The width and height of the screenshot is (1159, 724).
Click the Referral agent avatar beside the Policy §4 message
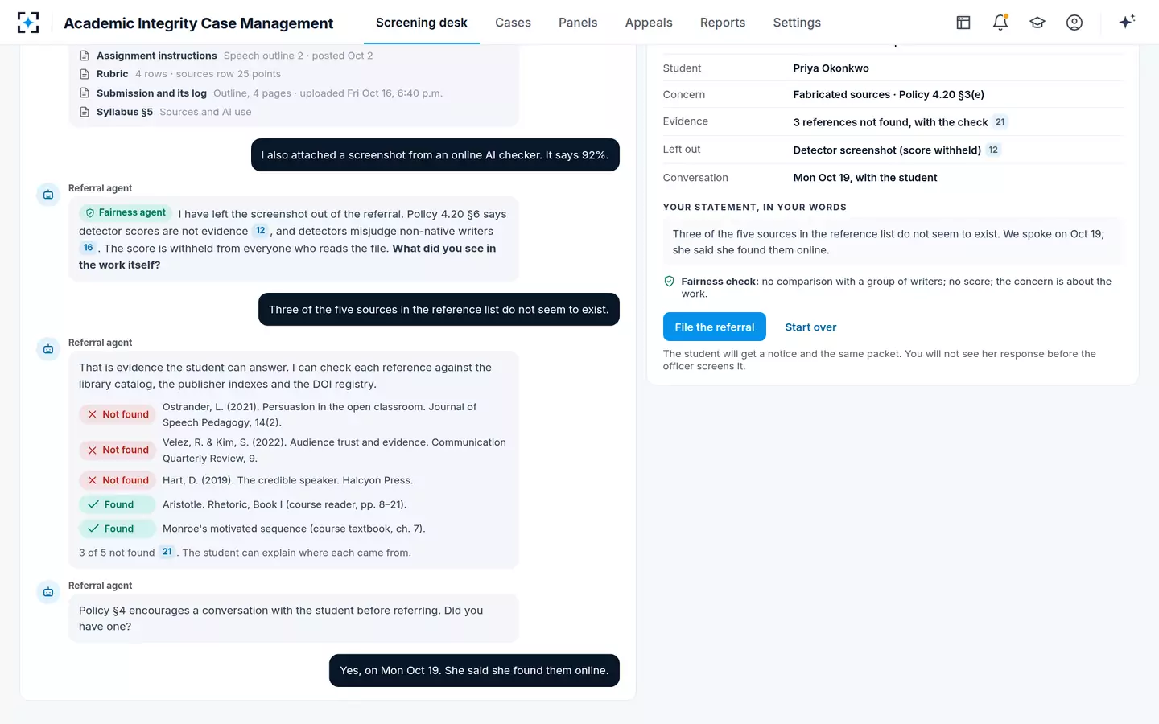pyautogui.click(x=48, y=592)
